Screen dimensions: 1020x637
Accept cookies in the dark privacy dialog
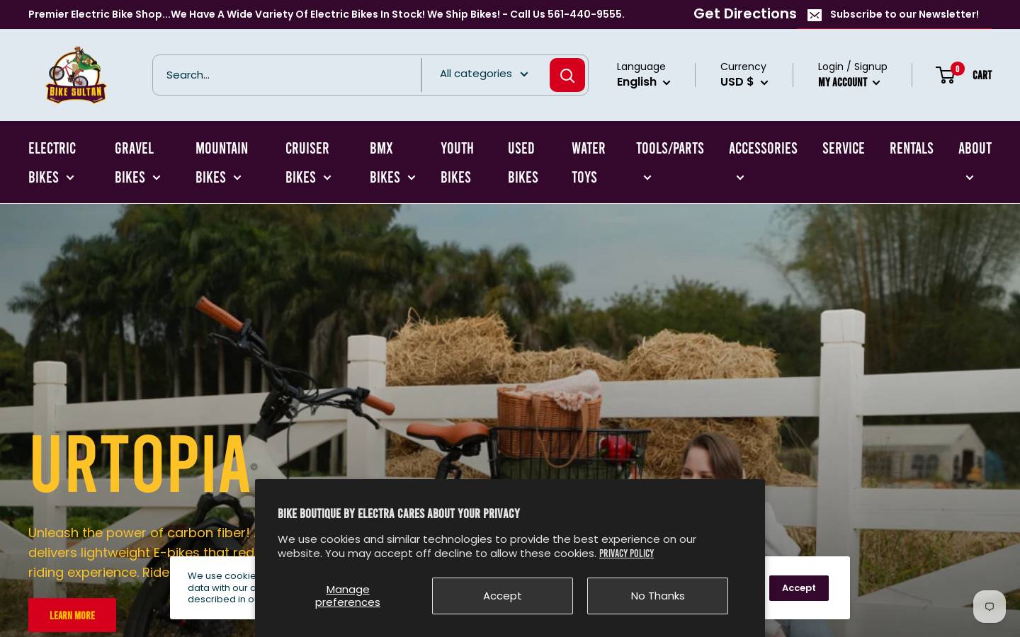(502, 596)
